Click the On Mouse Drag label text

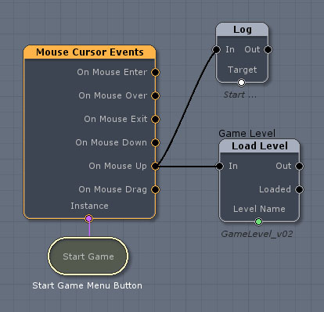point(113,189)
